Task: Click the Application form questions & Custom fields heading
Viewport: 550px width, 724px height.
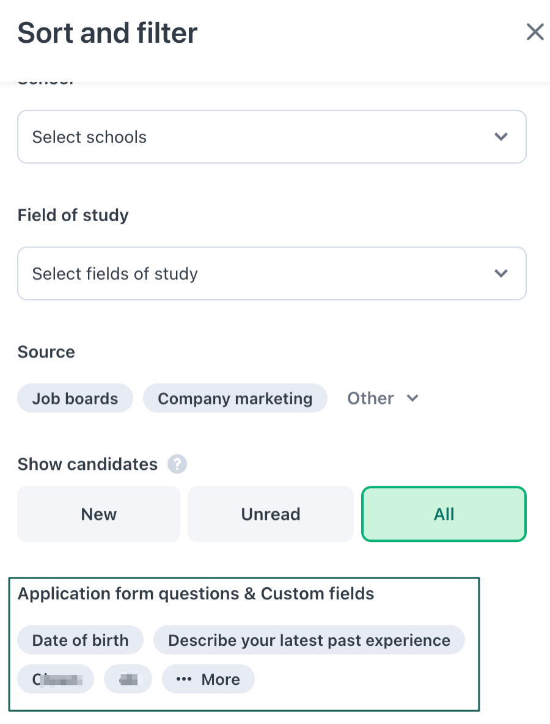Action: click(x=196, y=594)
